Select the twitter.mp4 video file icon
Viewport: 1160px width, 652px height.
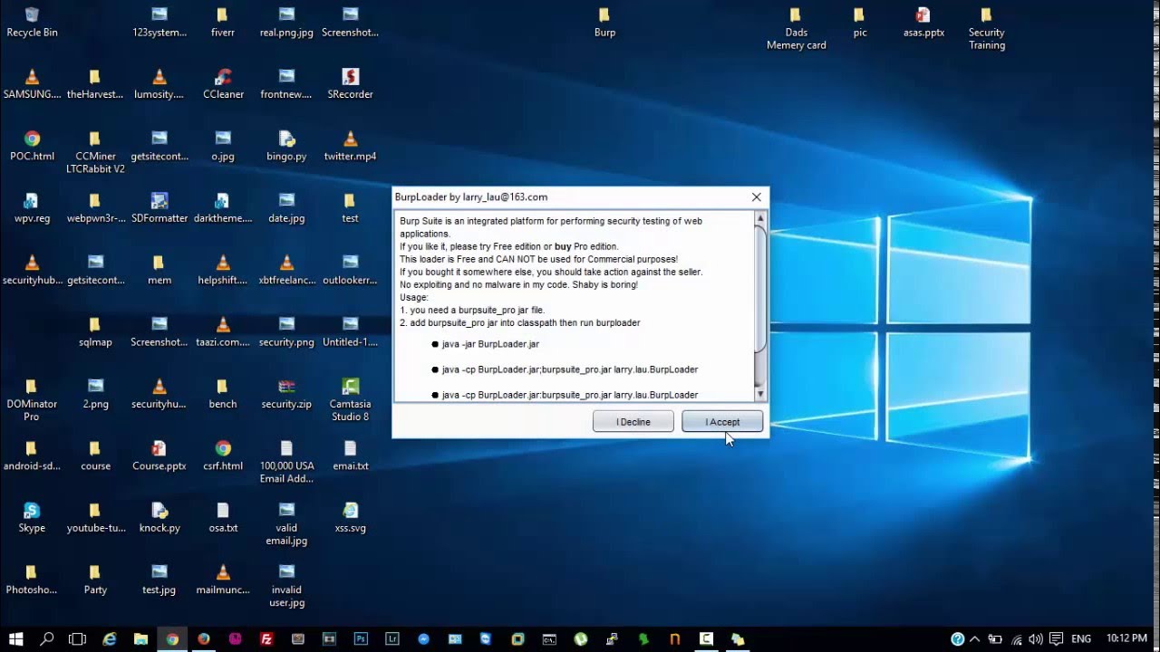click(350, 147)
